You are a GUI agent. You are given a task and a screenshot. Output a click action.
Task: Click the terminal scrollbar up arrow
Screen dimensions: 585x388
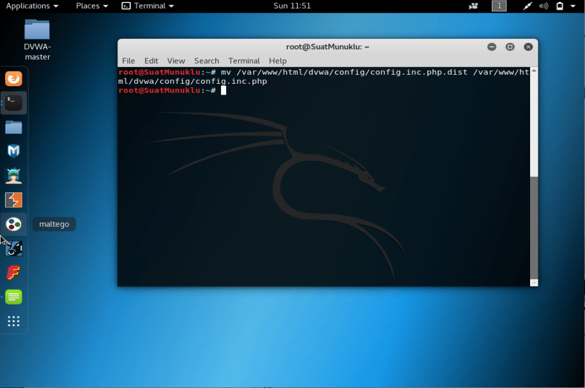pyautogui.click(x=535, y=70)
